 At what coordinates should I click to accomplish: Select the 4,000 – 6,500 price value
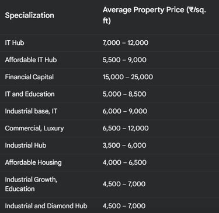point(125,162)
